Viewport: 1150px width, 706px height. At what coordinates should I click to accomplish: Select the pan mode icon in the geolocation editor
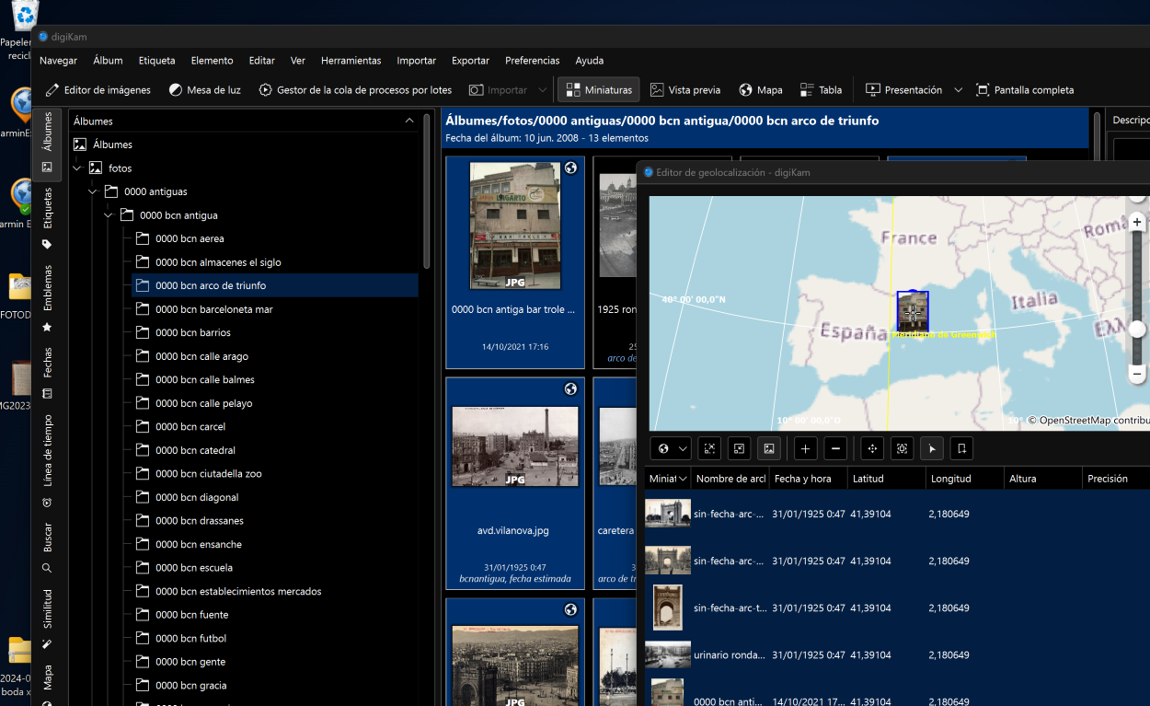[x=871, y=448]
